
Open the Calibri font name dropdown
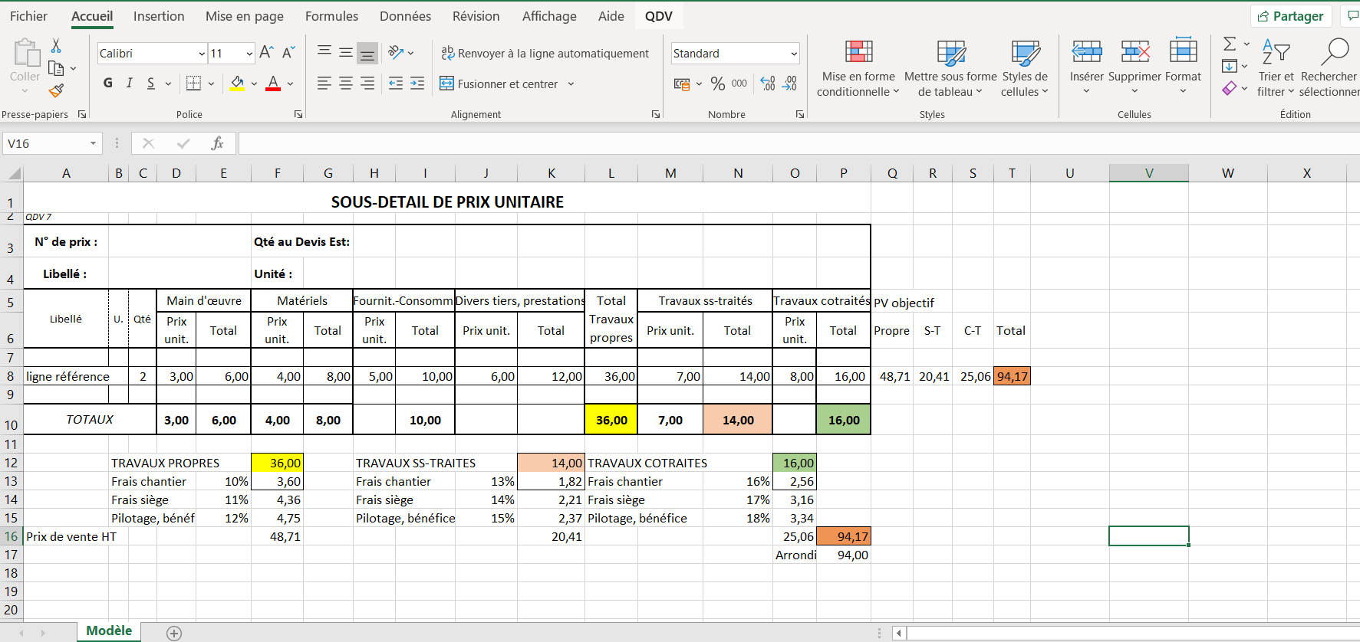[202, 54]
